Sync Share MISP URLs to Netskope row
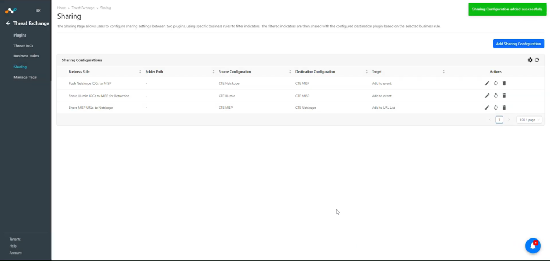This screenshot has height=261, width=550. 496,108
